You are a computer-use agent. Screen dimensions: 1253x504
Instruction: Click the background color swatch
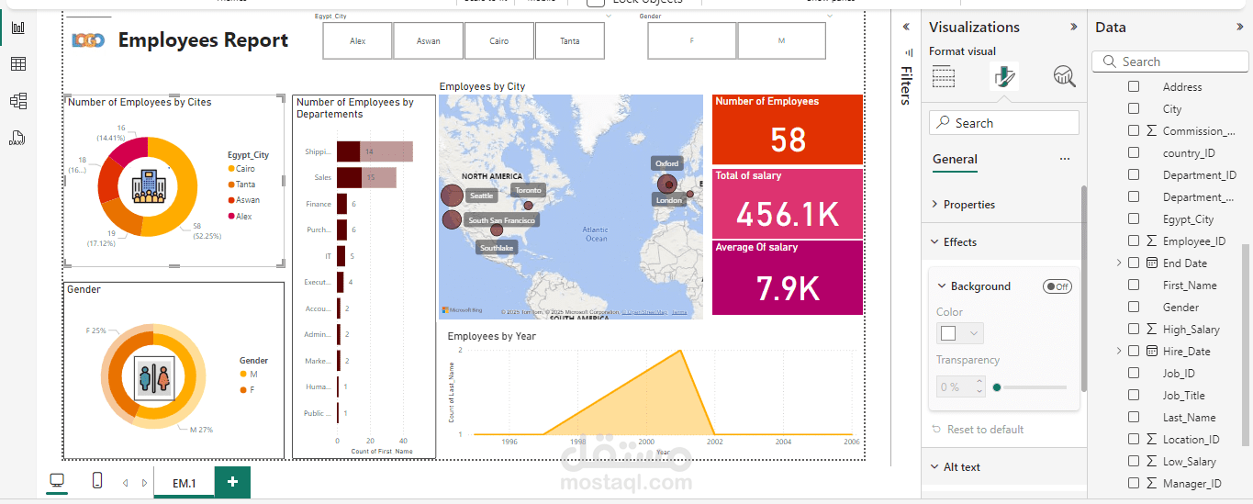coord(948,333)
